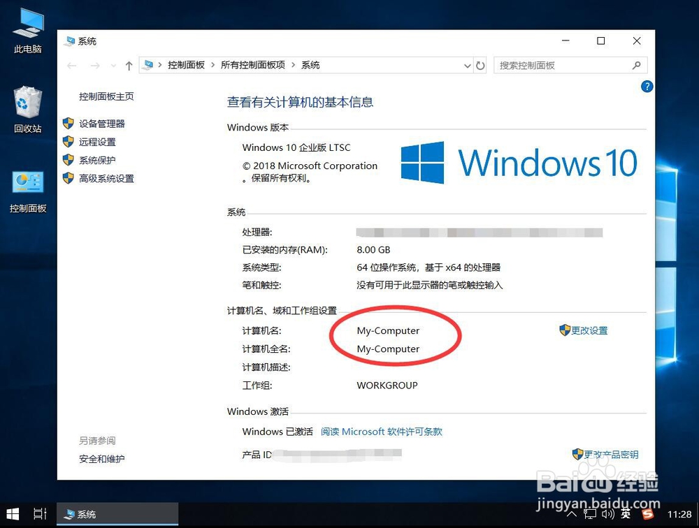The image size is (699, 528).
Task: Click the Windows logo image
Action: [422, 163]
